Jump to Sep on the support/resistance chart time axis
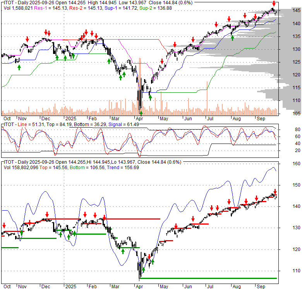Image resolution: width=302 pixels, height=289 pixels. (261, 118)
